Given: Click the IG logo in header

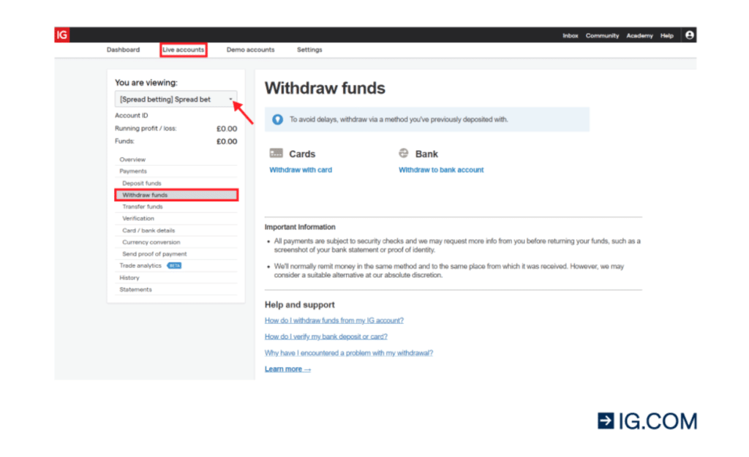Looking at the screenshot, I should tap(62, 35).
